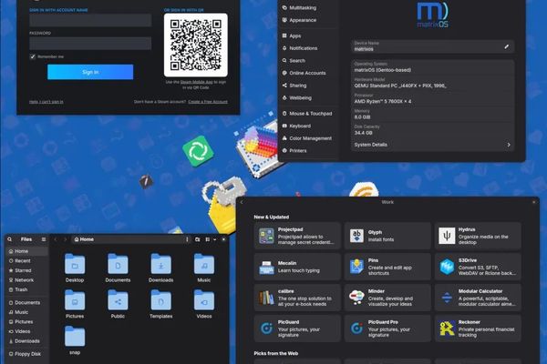Open Printers in Settings sidebar

[x=309, y=150]
